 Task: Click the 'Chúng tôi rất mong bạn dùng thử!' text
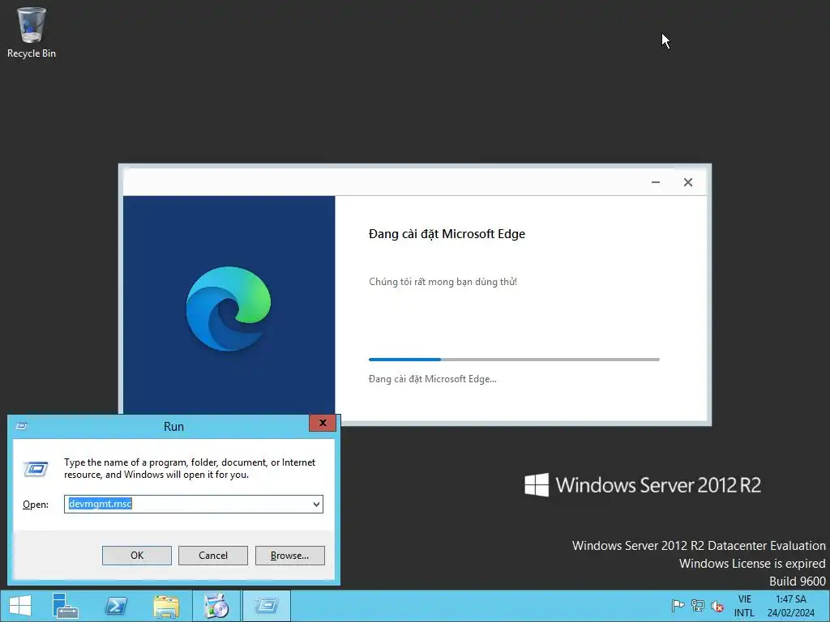pyautogui.click(x=443, y=282)
